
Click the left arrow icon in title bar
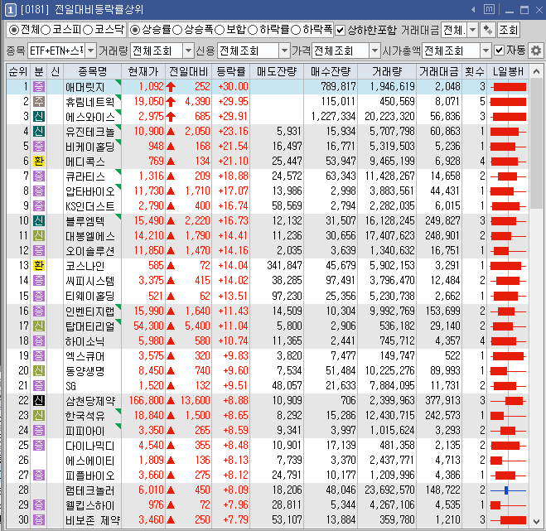click(473, 9)
